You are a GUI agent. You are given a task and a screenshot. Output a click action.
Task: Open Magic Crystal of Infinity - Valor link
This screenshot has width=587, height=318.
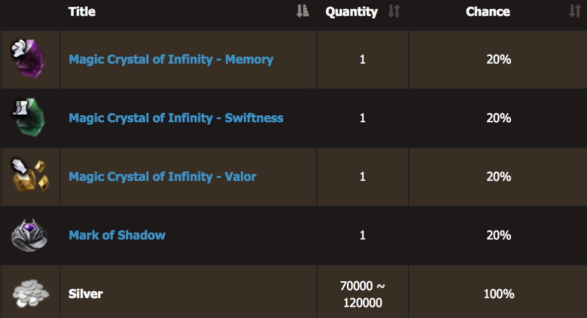pos(163,176)
